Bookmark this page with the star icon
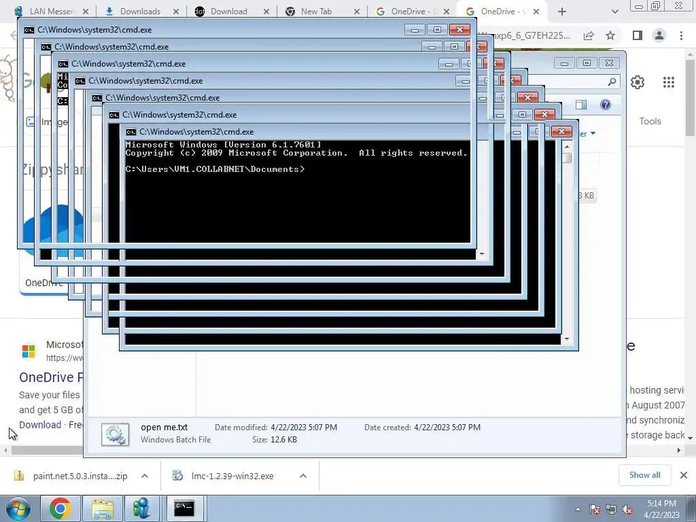Viewport: 696px width, 522px height. point(610,35)
